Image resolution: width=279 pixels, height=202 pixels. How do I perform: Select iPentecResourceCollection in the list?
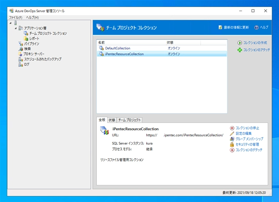162,54
